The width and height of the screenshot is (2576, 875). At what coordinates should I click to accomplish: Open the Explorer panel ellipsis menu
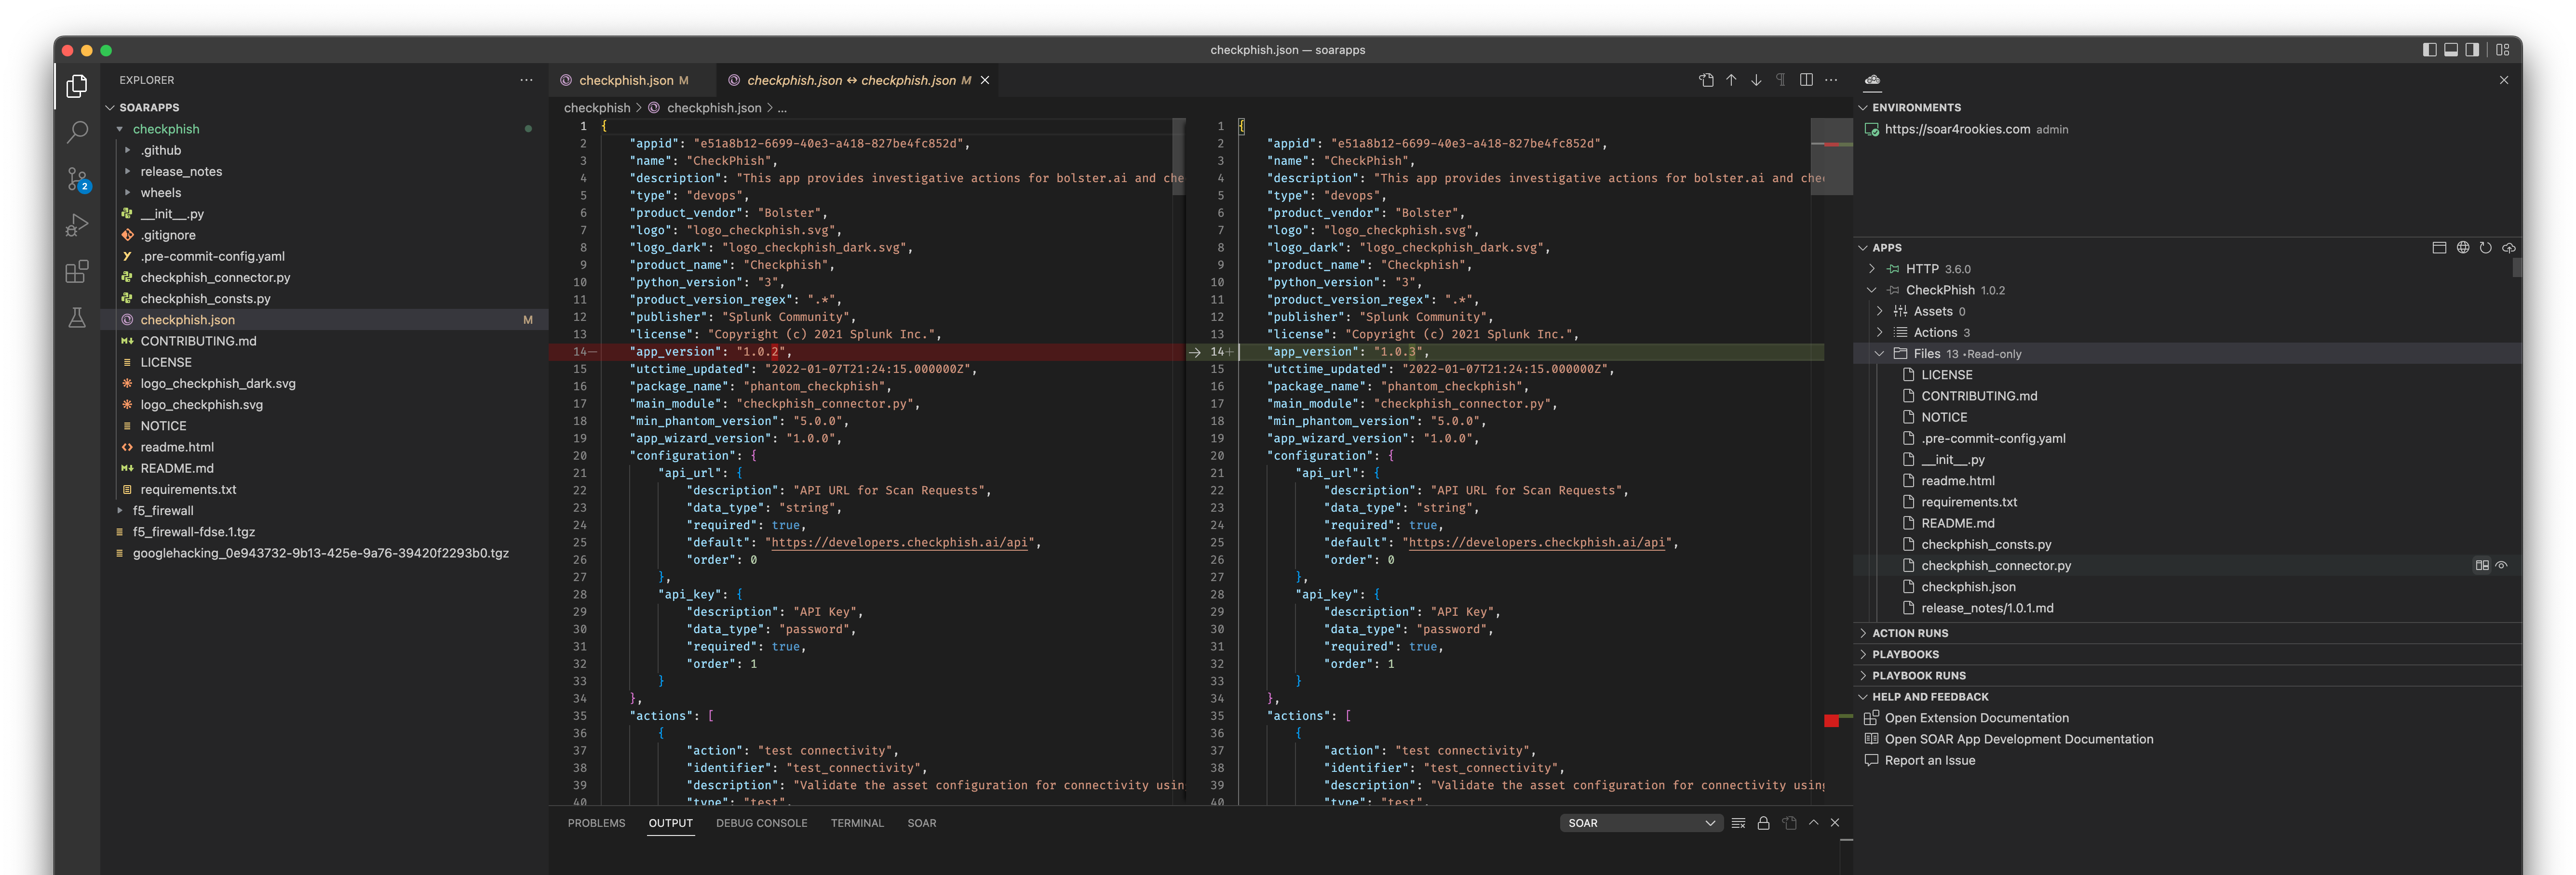(526, 80)
